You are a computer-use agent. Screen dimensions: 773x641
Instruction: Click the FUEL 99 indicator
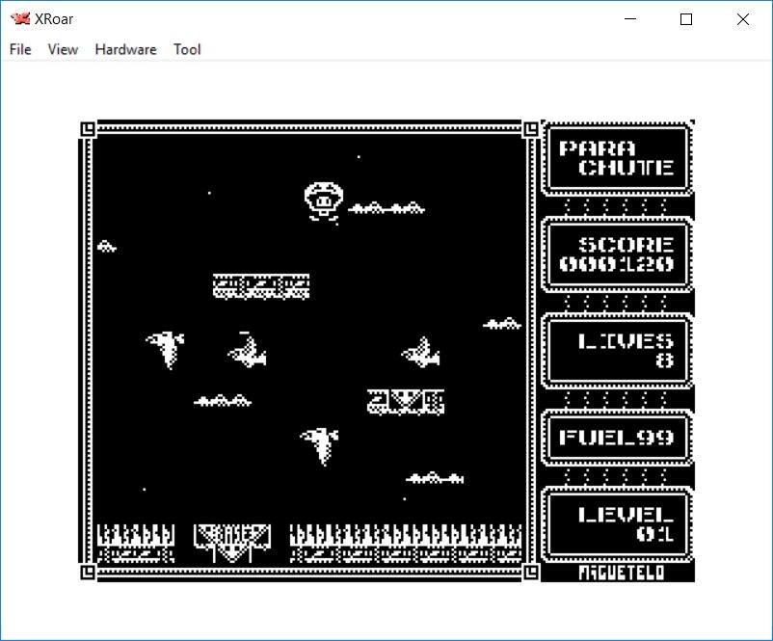(x=618, y=438)
